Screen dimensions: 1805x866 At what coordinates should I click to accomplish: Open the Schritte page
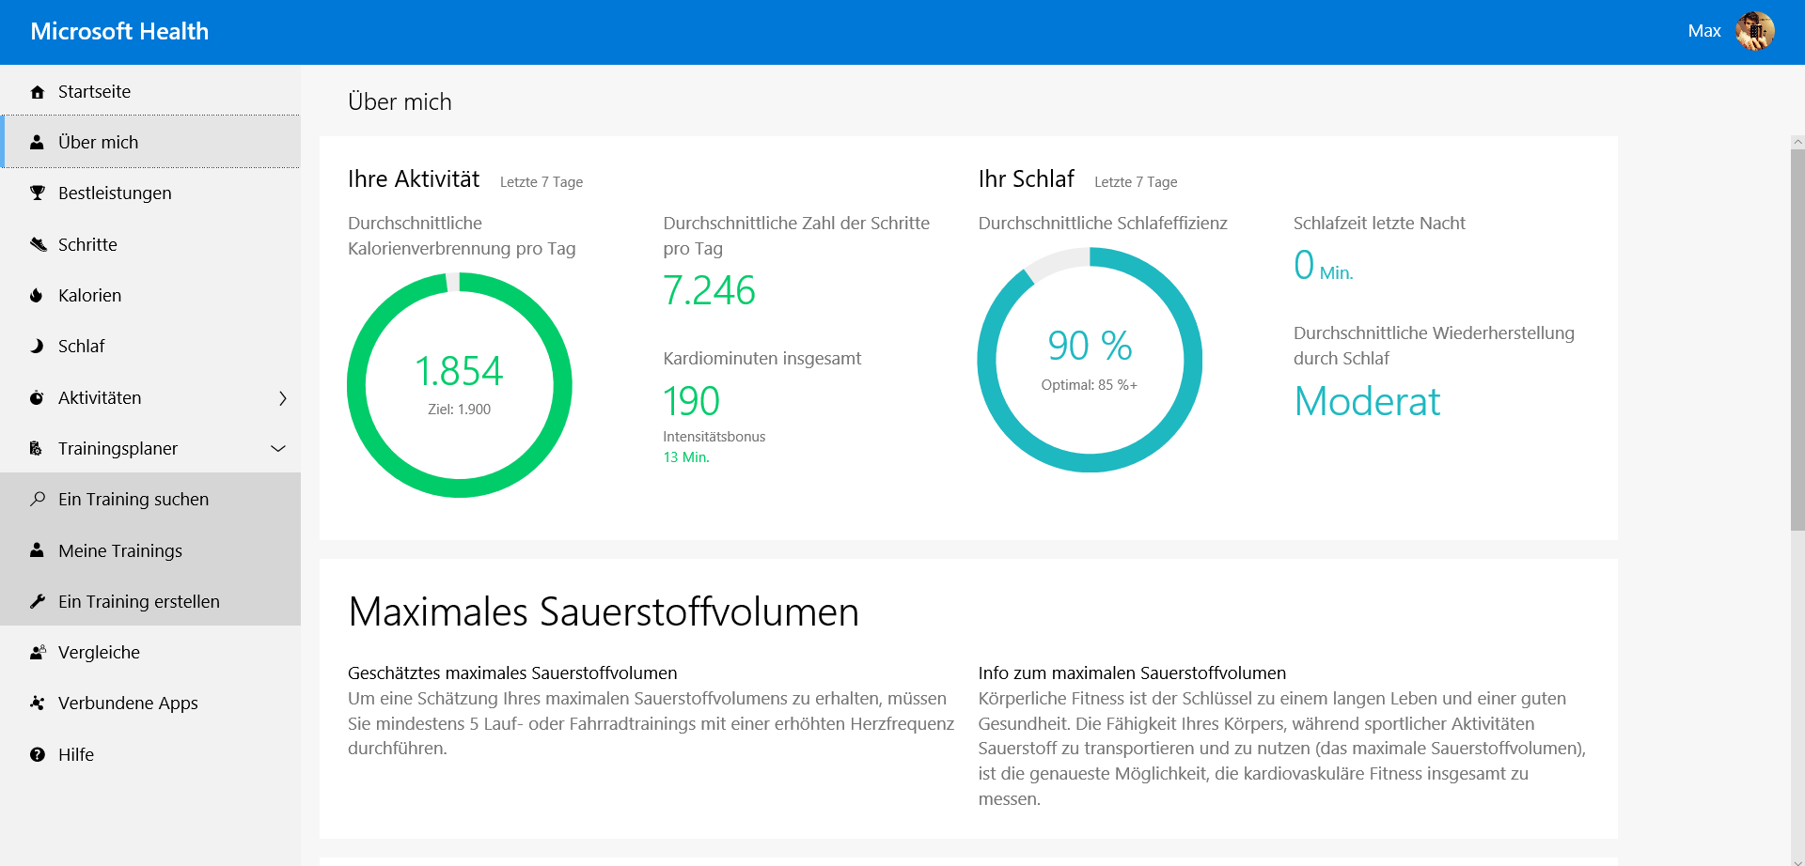pos(150,244)
